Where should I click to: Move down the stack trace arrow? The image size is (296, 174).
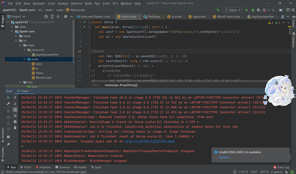15,103
